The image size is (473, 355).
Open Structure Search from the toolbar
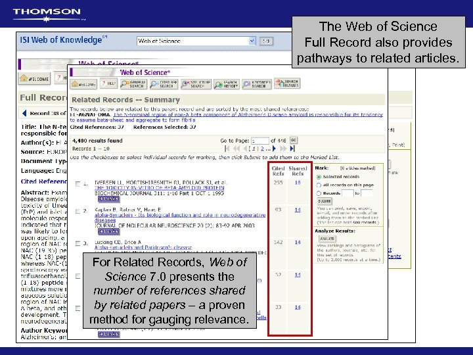point(196,84)
